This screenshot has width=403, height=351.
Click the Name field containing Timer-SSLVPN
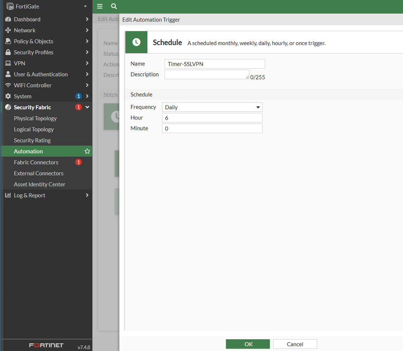click(215, 64)
